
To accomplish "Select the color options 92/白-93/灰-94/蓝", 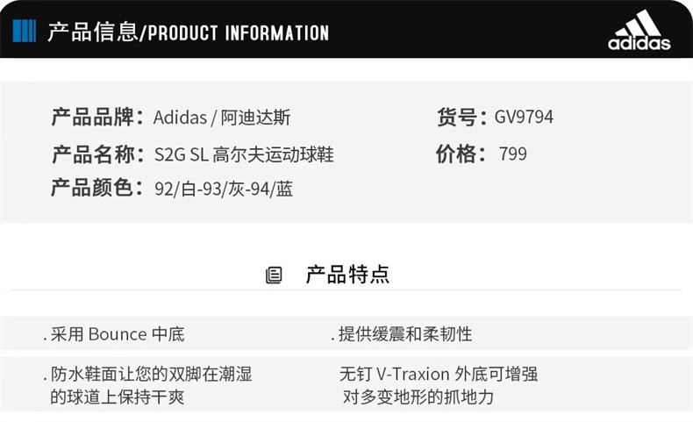I will pos(223,189).
